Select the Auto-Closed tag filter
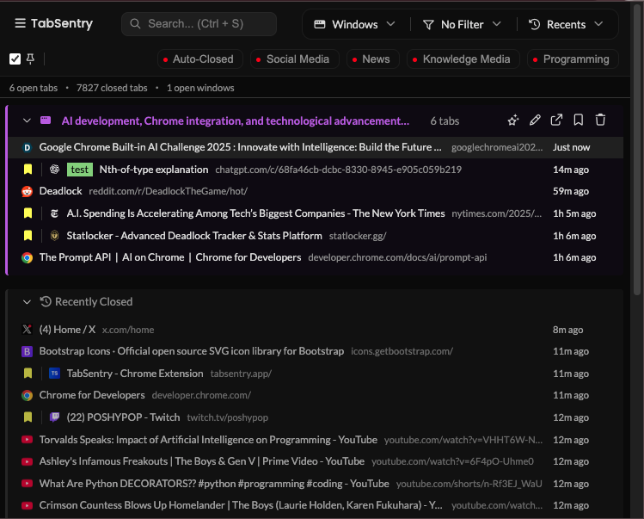Image resolution: width=644 pixels, height=519 pixels. [x=200, y=59]
